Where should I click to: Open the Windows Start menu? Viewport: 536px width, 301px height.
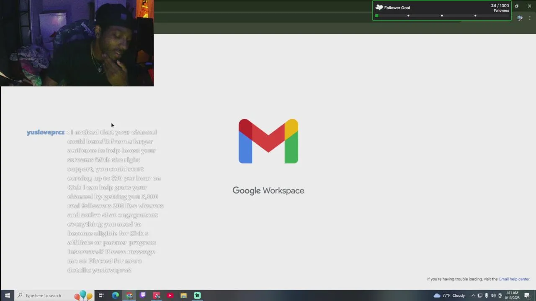tap(7, 296)
